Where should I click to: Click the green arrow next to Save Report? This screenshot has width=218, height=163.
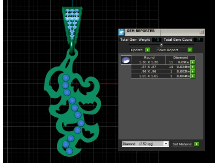coord(190,50)
